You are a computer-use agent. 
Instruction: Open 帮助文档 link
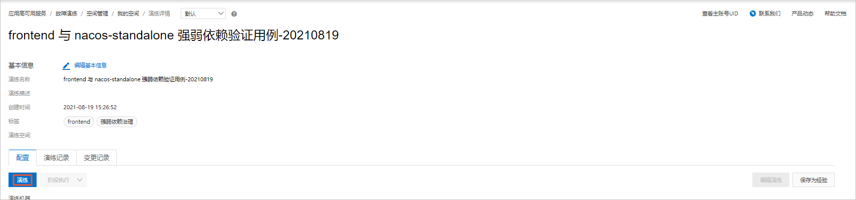point(835,13)
